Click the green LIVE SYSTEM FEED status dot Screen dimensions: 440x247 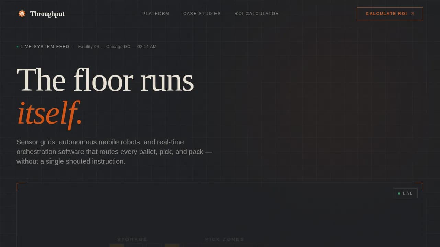coord(18,46)
